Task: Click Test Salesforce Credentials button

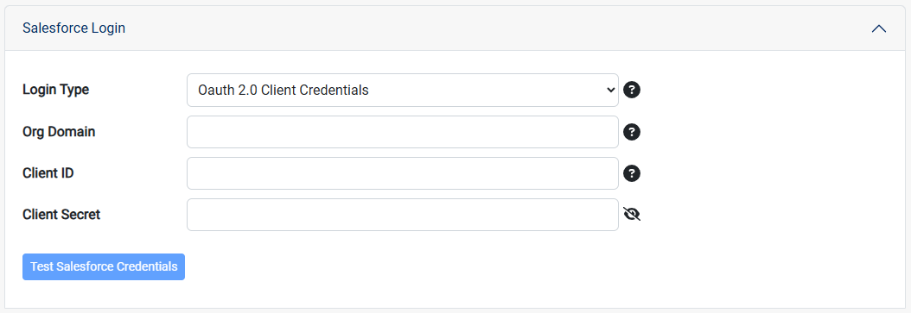Action: (x=104, y=266)
